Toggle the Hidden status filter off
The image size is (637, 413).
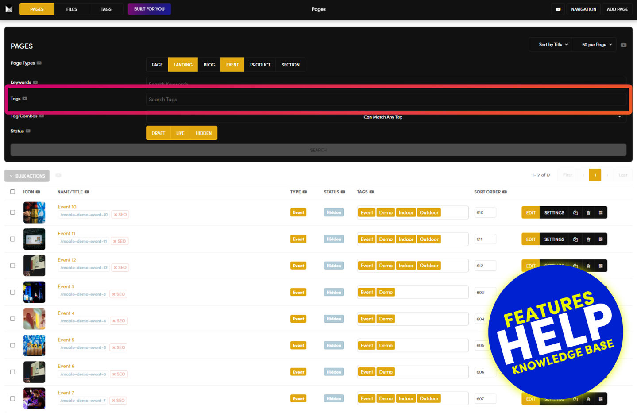pos(204,133)
